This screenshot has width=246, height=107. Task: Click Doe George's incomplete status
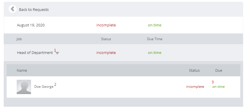(x=195, y=87)
